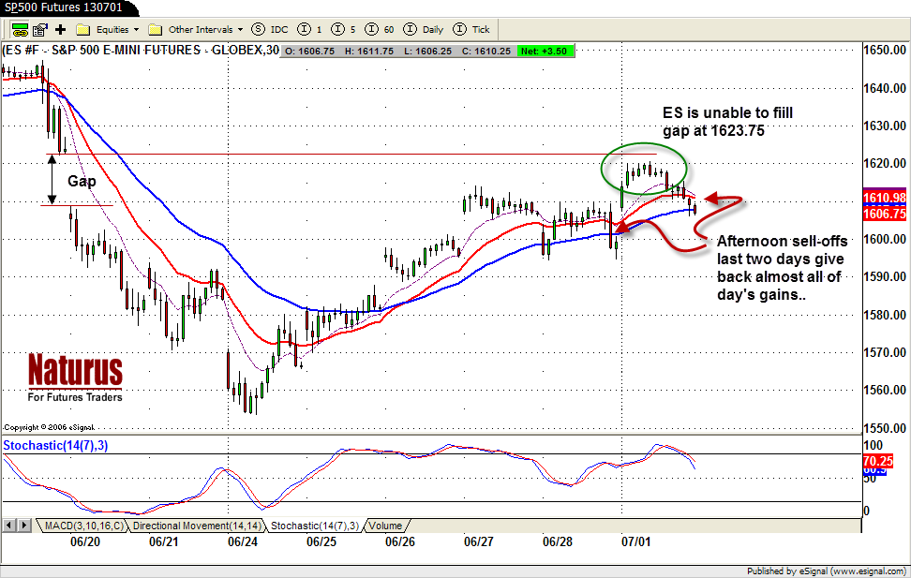The image size is (911, 578).
Task: Switch to 1-minute interval
Action: pos(312,29)
